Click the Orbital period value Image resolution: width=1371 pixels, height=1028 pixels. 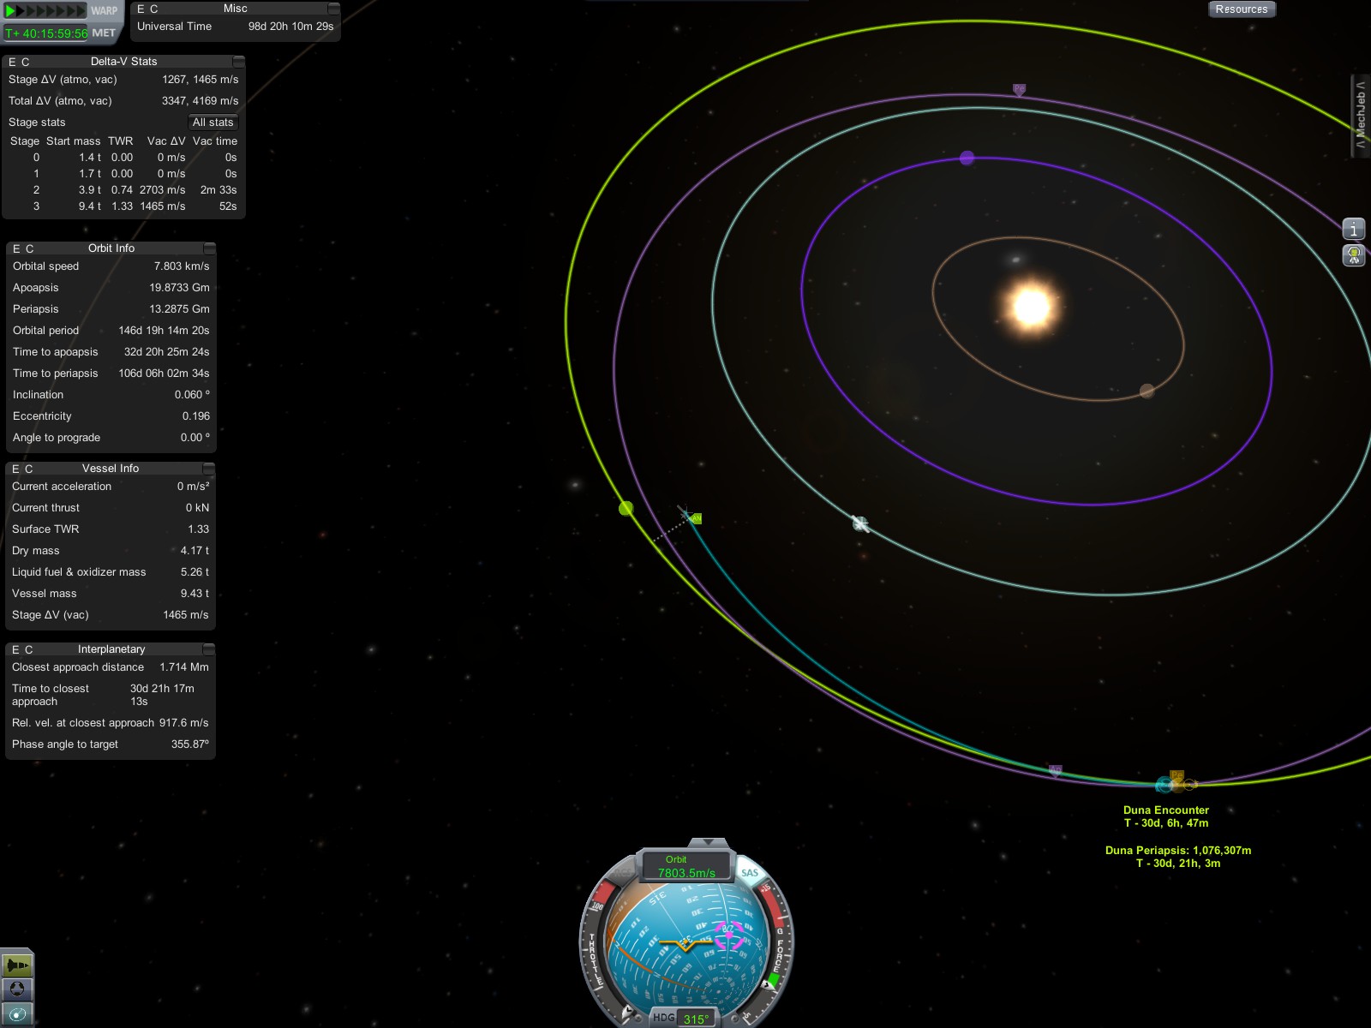(164, 331)
